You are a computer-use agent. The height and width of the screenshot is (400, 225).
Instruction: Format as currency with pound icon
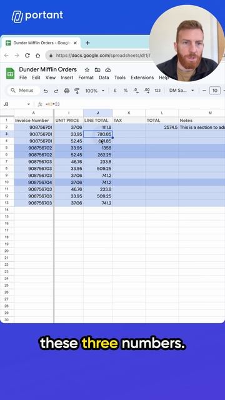point(115,91)
